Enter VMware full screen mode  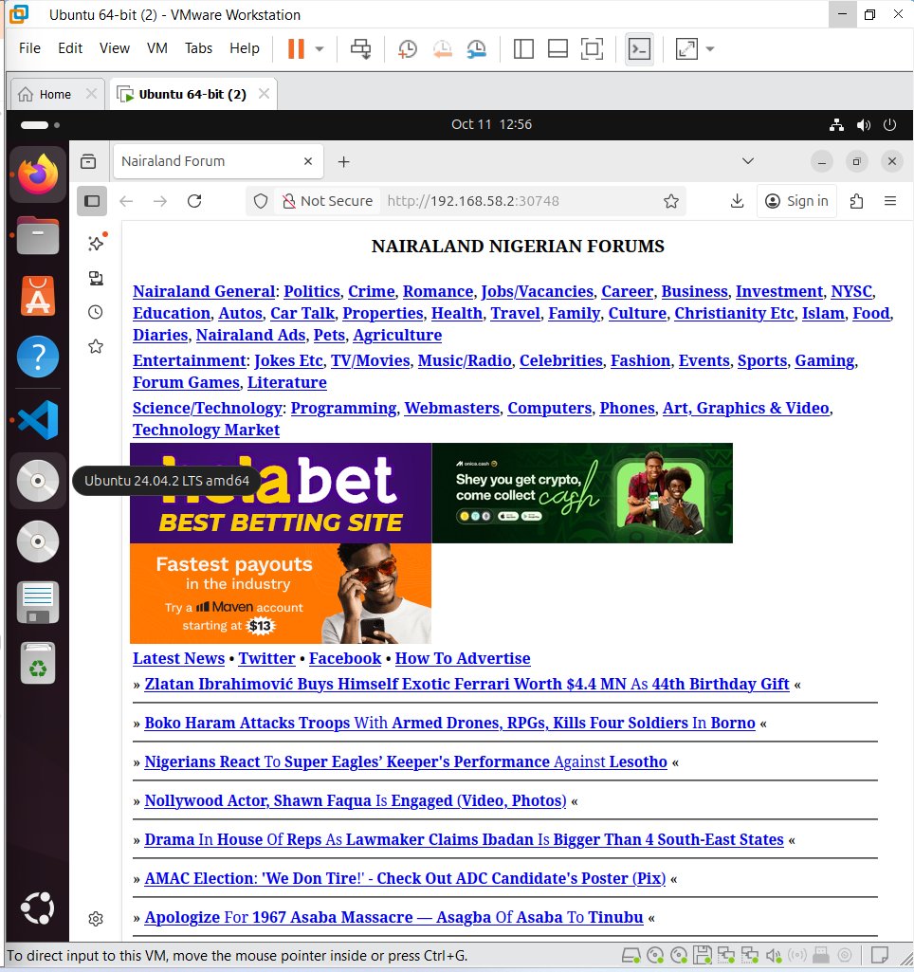592,48
